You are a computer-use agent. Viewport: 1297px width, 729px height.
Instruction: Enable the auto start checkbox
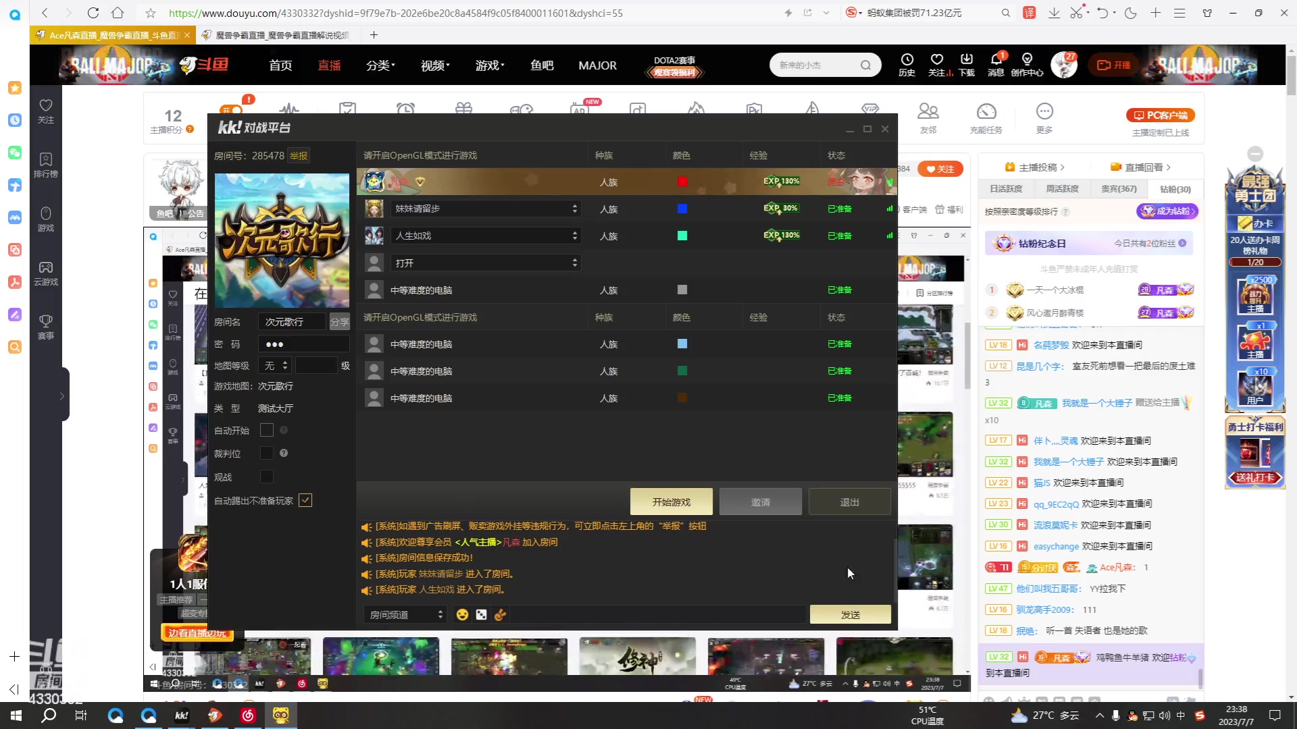(267, 430)
